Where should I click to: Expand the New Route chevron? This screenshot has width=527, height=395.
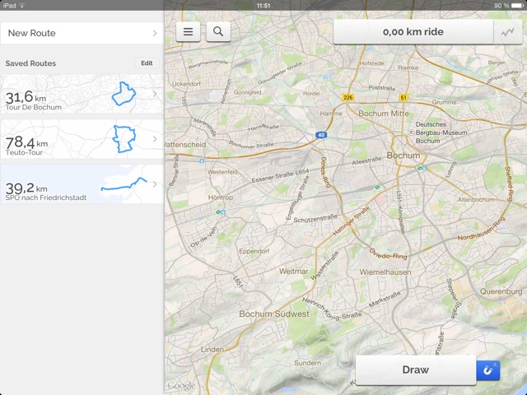coord(155,34)
